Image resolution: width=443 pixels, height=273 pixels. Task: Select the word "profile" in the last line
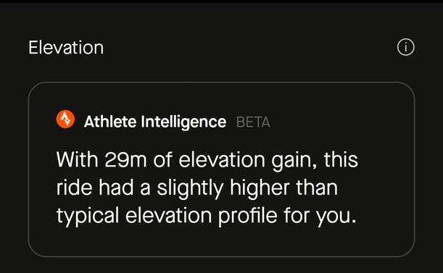[248, 216]
